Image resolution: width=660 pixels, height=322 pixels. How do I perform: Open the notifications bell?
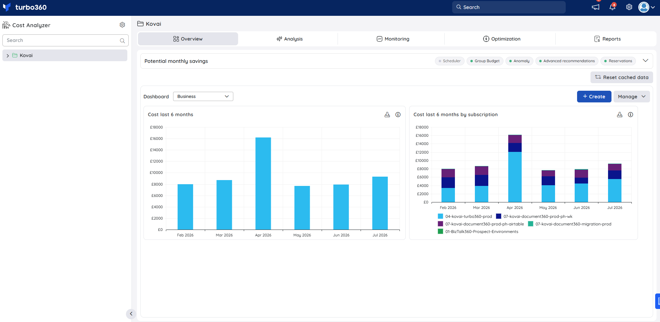pyautogui.click(x=613, y=7)
